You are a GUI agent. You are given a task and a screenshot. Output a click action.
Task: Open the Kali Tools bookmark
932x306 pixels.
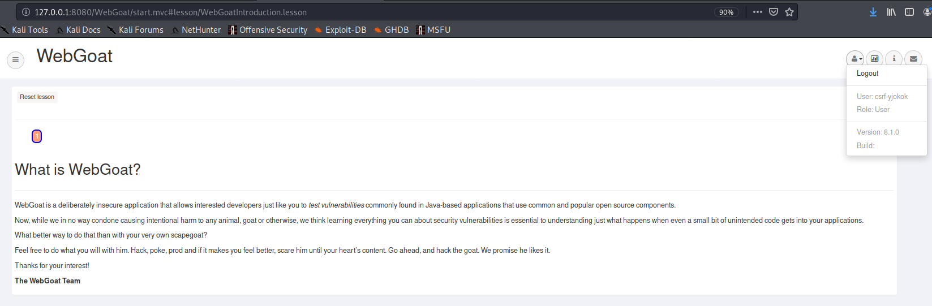tap(25, 30)
